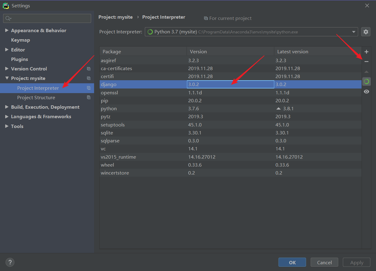The image size is (376, 271).
Task: Click the PyCharm logo in title bar
Action: [6, 6]
